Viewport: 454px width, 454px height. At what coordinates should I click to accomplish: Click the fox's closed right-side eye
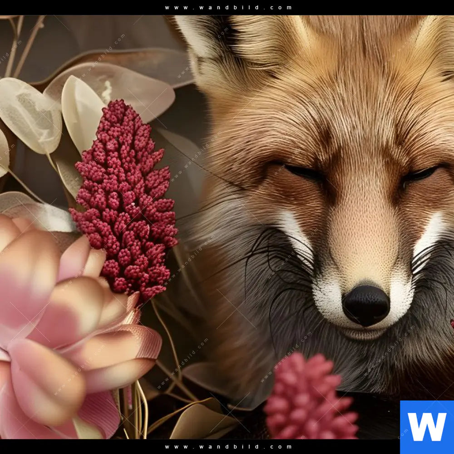click(420, 174)
